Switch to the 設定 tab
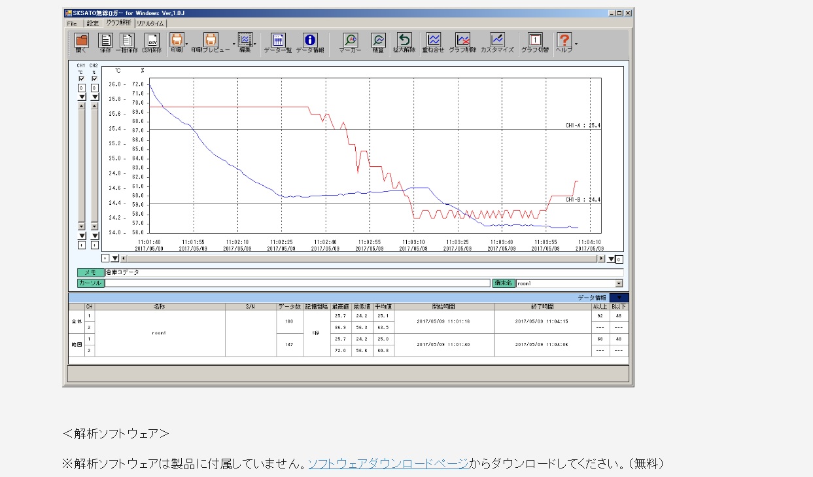 click(x=92, y=24)
